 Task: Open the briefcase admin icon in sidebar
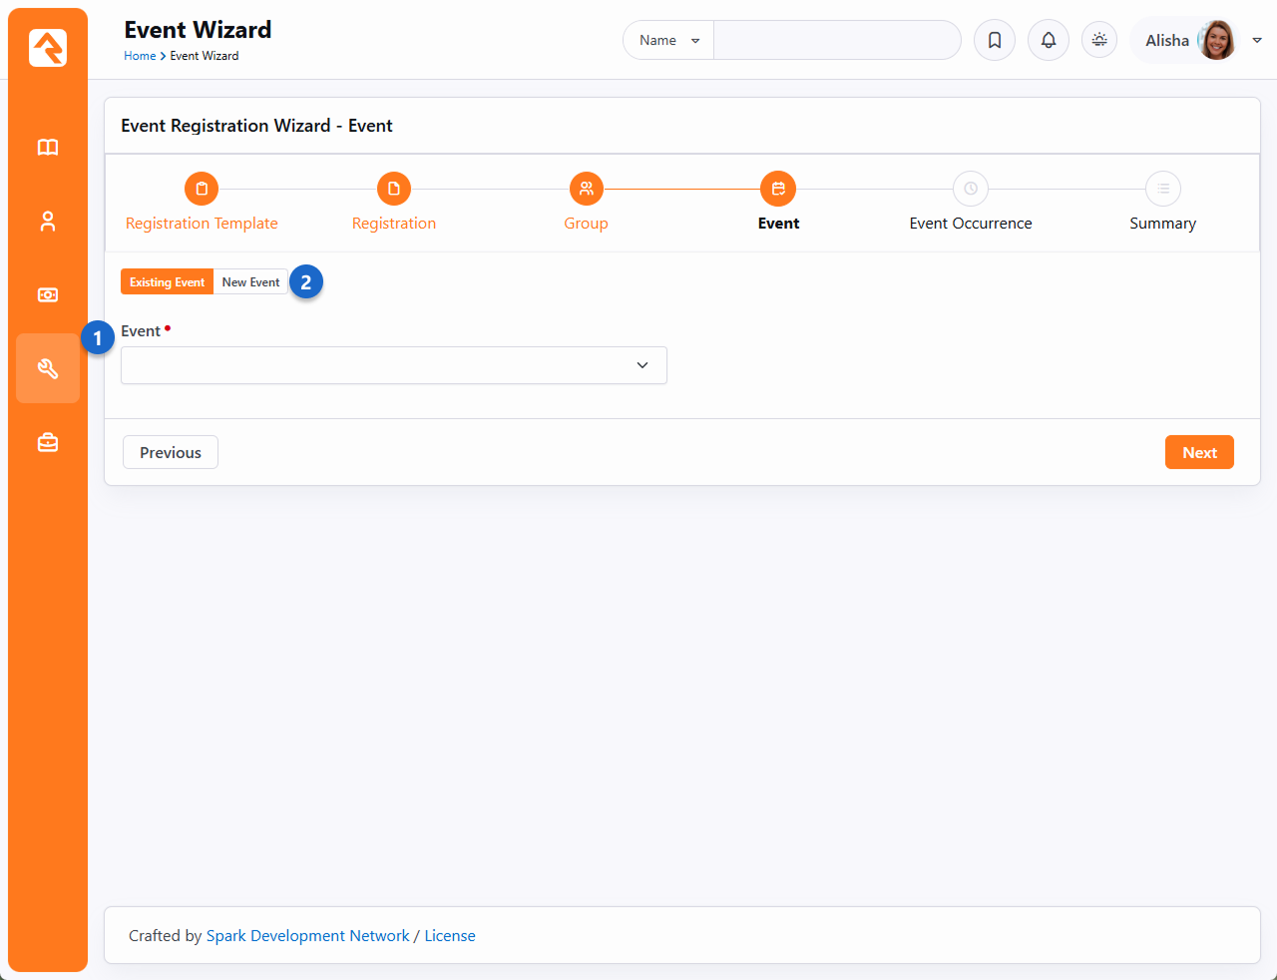48,443
